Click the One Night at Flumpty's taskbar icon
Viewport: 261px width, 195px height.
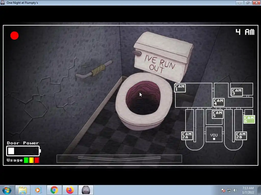pos(86,190)
